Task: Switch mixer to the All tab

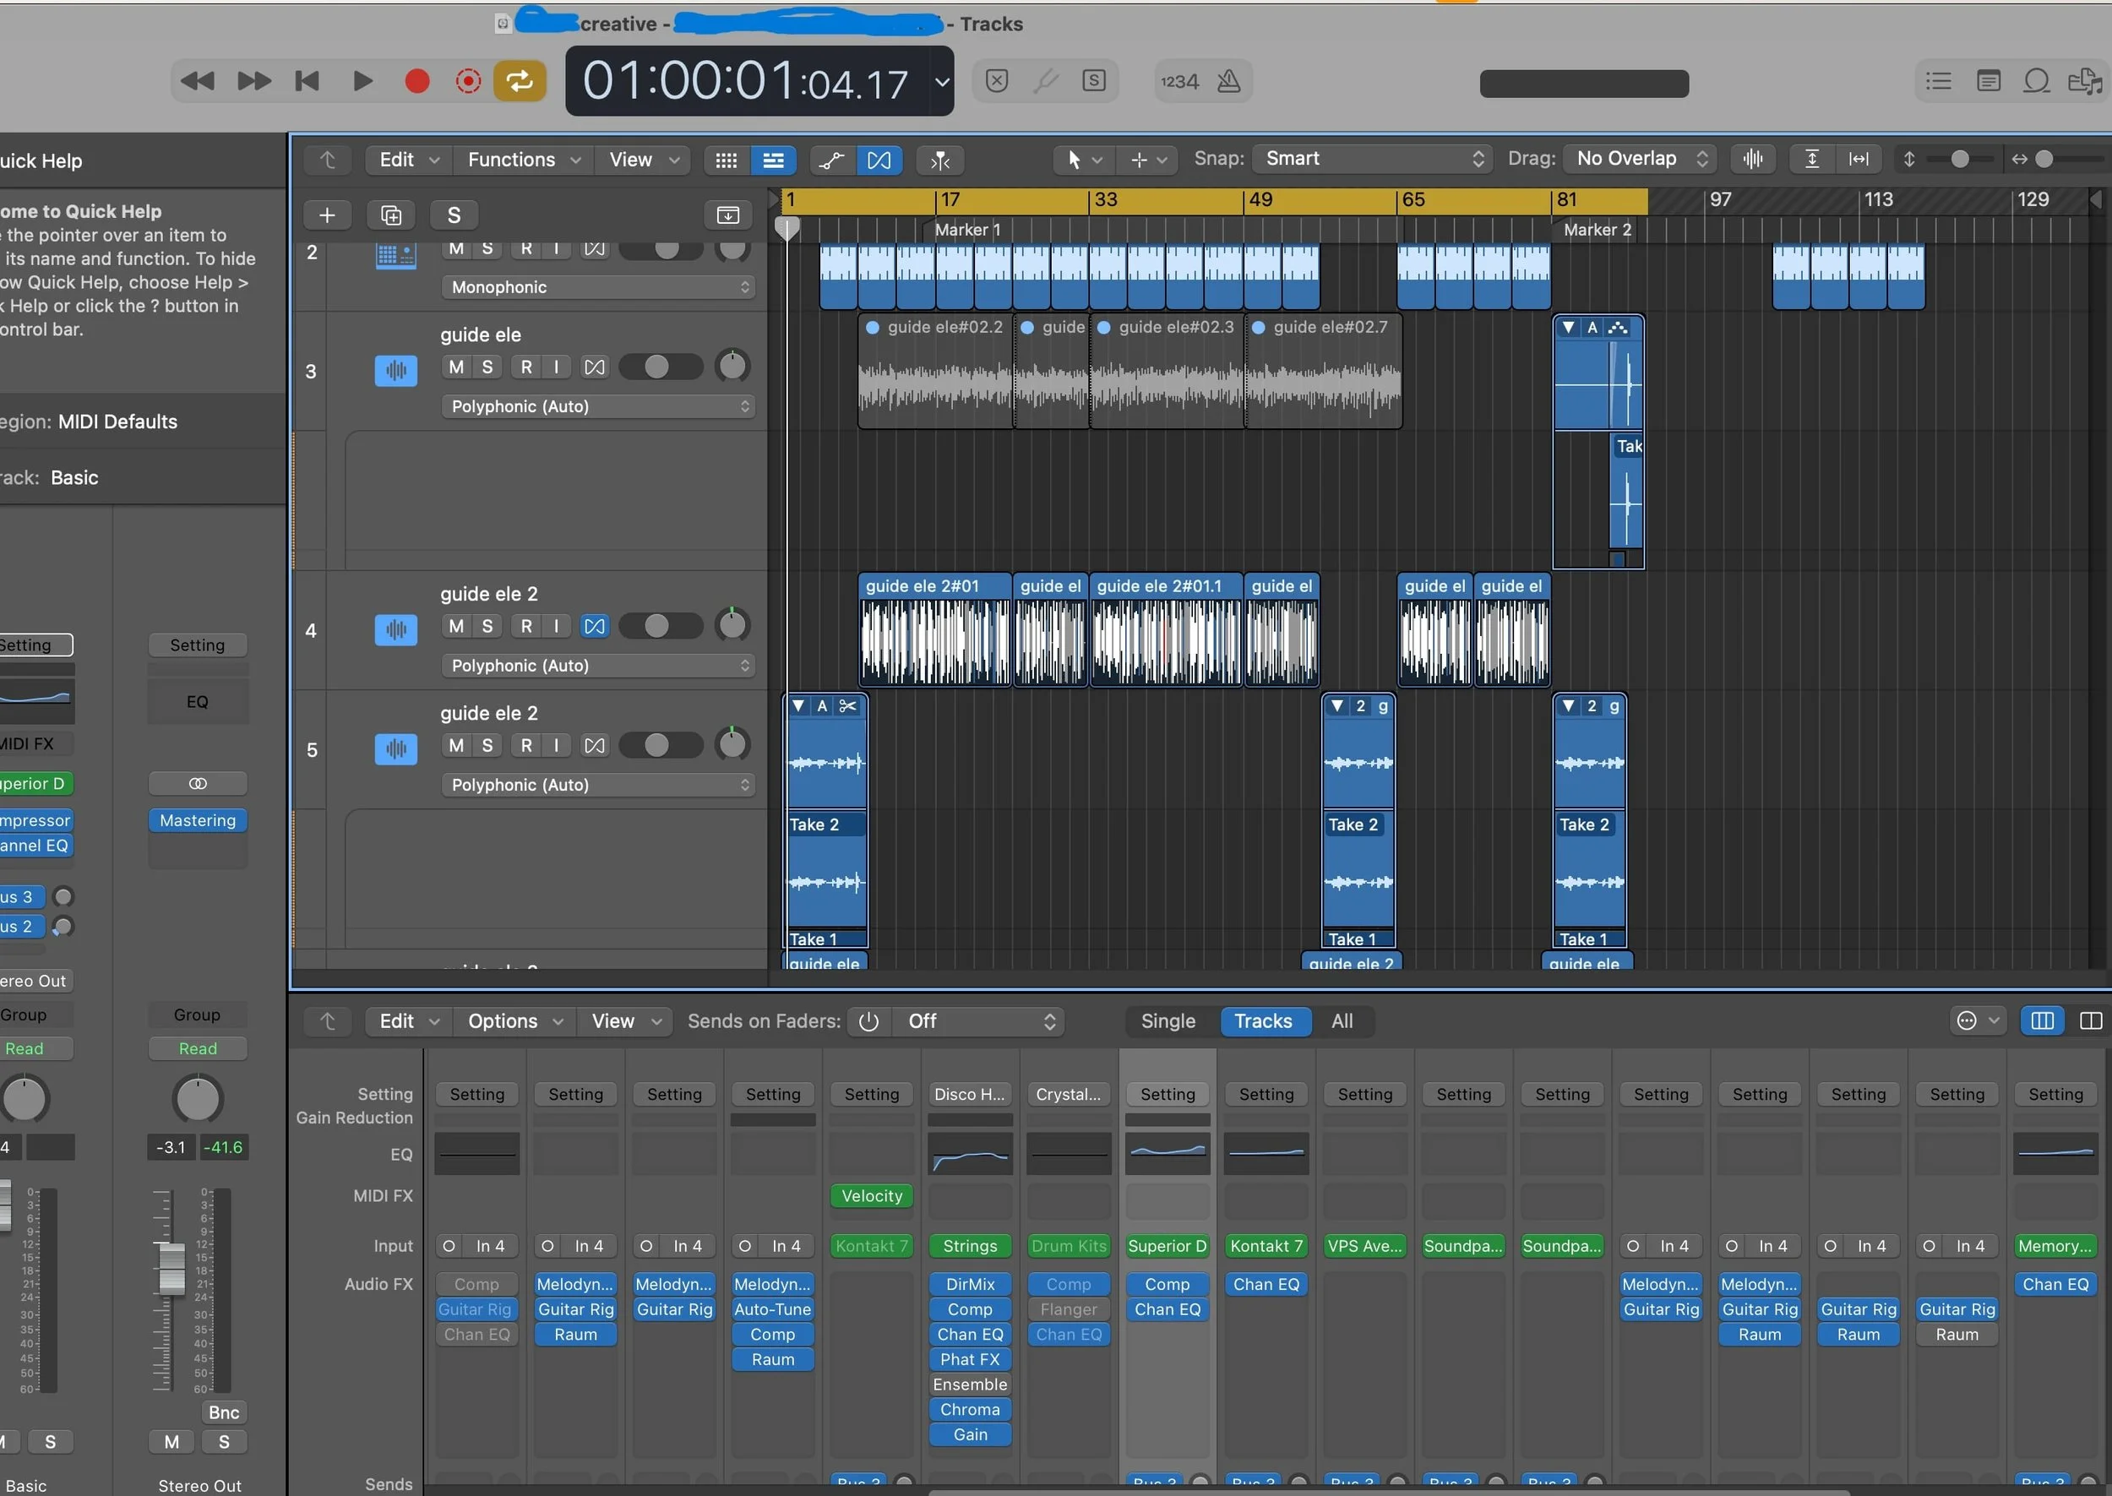Action: [x=1341, y=1020]
